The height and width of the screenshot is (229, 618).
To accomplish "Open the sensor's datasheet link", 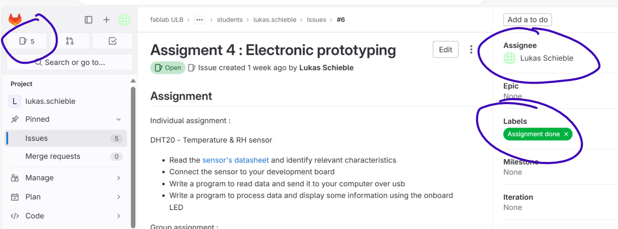I will pyautogui.click(x=235, y=160).
